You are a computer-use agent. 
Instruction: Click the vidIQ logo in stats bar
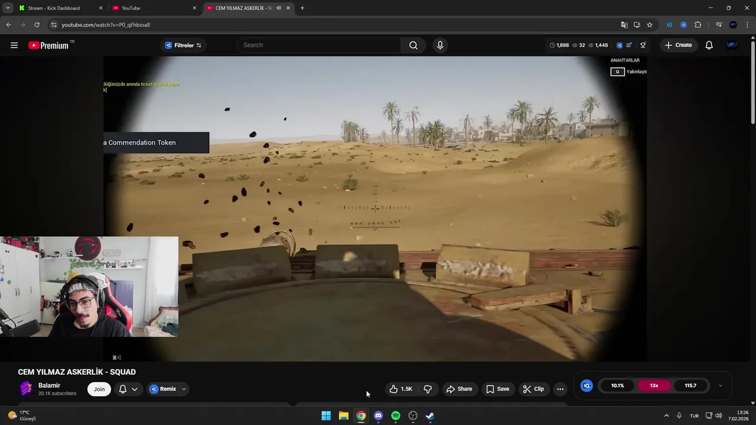(620, 45)
